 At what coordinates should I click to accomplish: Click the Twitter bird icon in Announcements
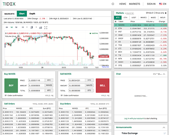165,133
